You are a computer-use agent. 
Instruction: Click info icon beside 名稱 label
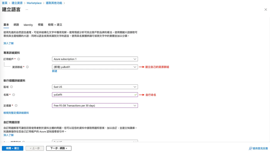(x=14, y=95)
